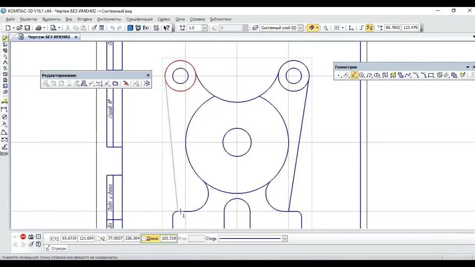
Task: Select the Auxiliary line tool in Геометрия
Action: [x=346, y=75]
